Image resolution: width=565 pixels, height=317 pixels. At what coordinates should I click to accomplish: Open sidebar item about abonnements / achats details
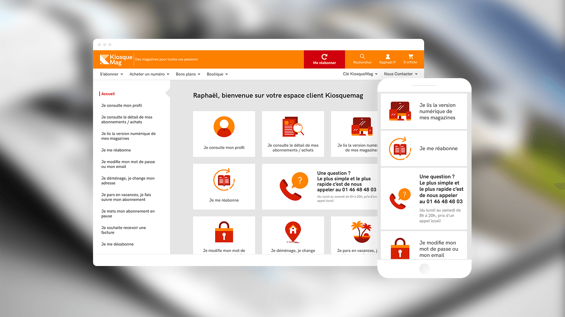tap(127, 120)
